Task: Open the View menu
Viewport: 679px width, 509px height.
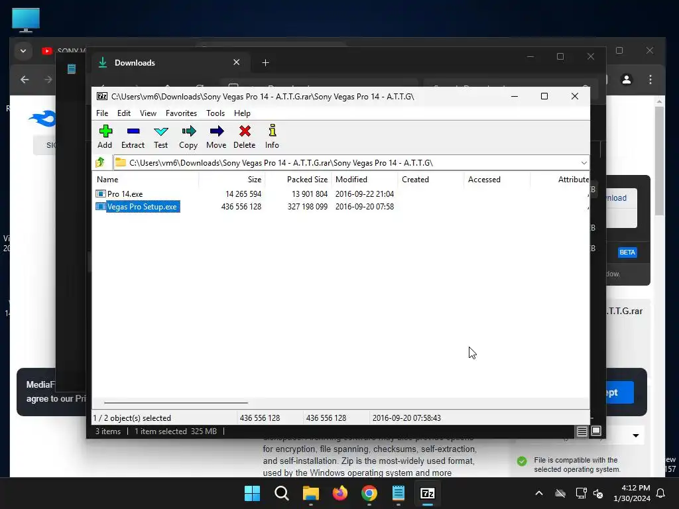Action: click(148, 113)
